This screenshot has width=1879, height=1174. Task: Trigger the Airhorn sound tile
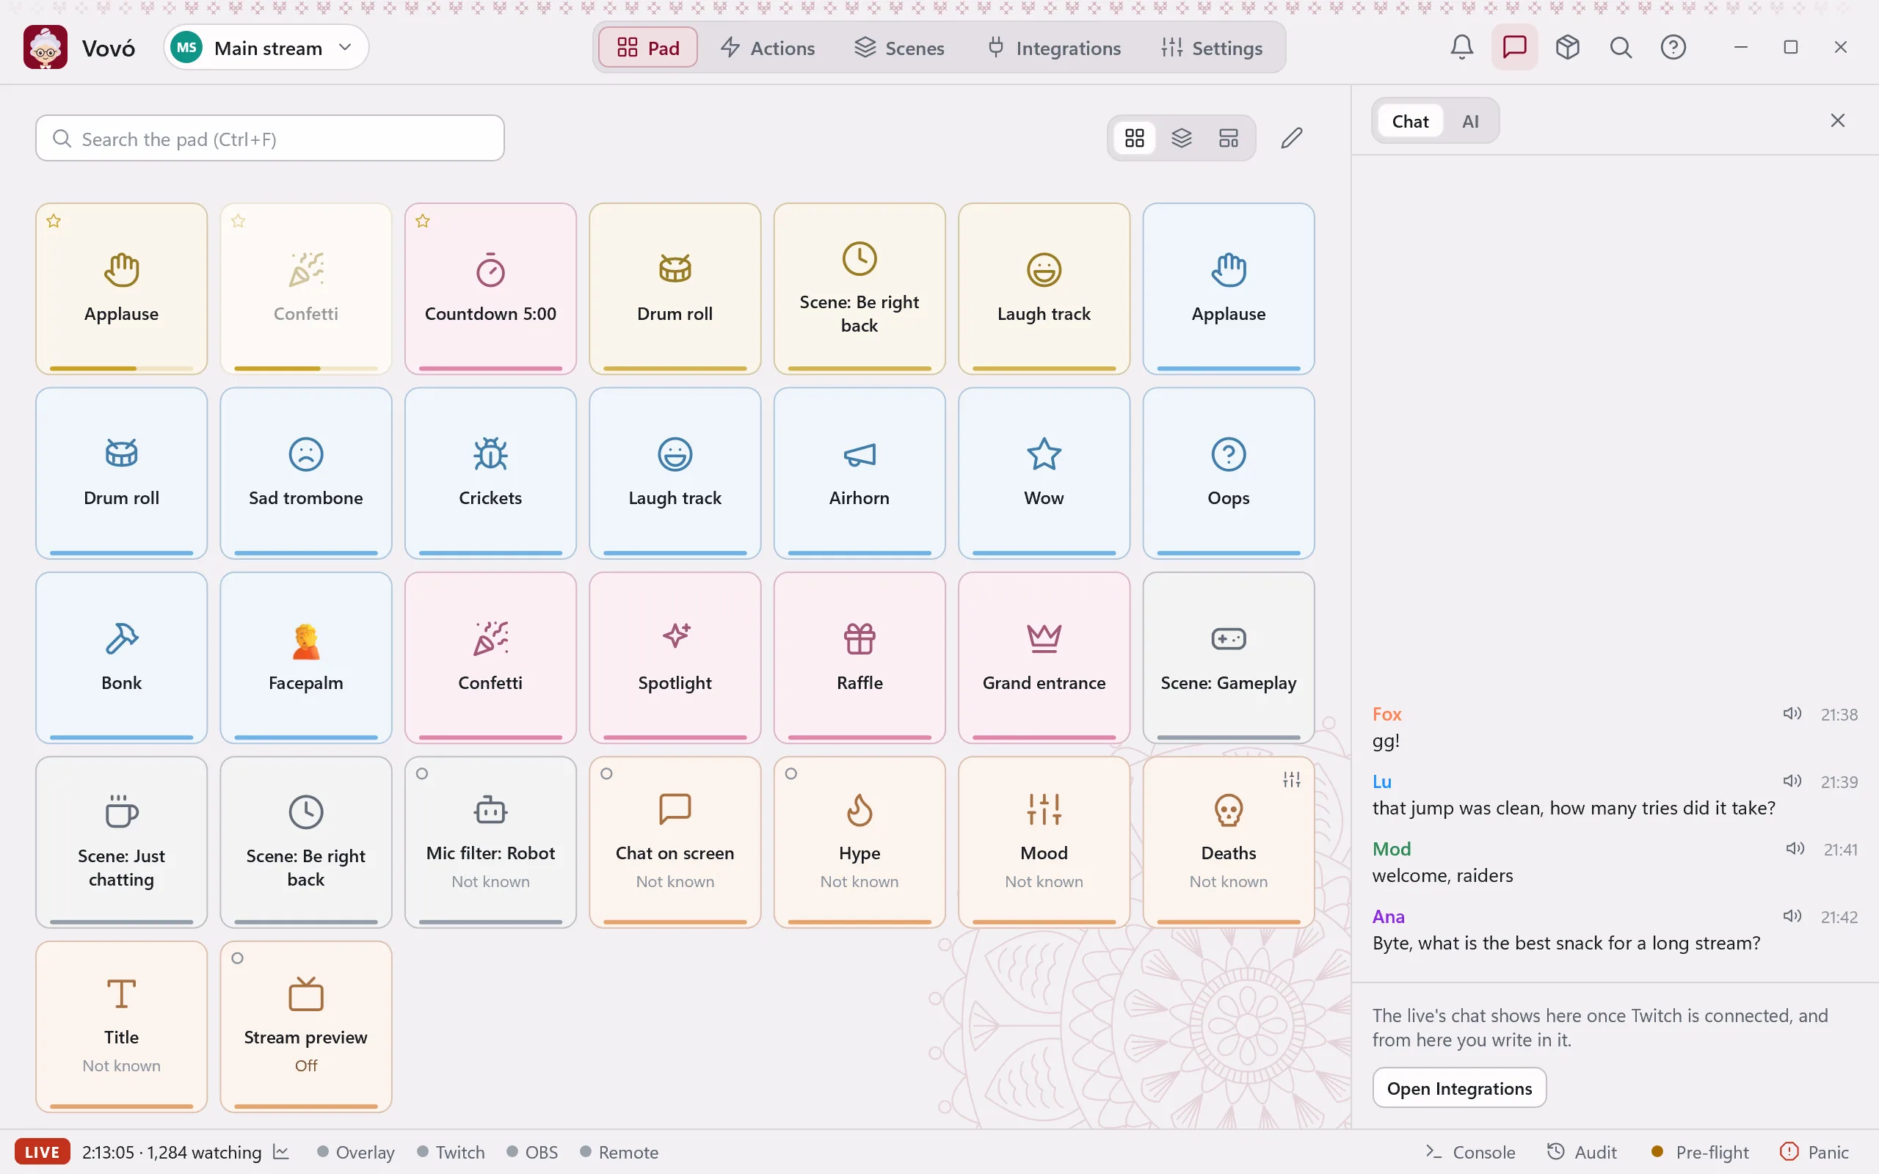click(x=859, y=473)
